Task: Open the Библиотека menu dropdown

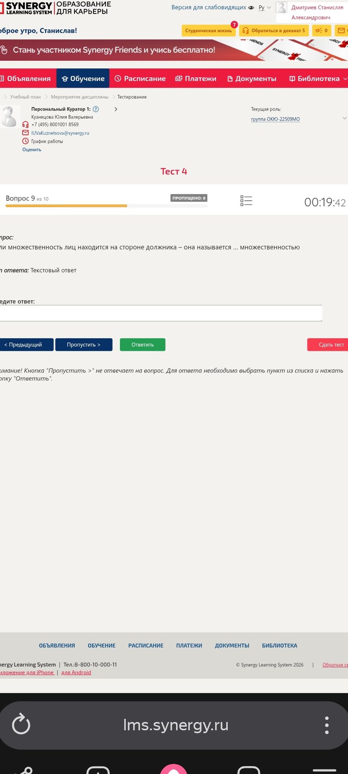Action: pos(318,79)
